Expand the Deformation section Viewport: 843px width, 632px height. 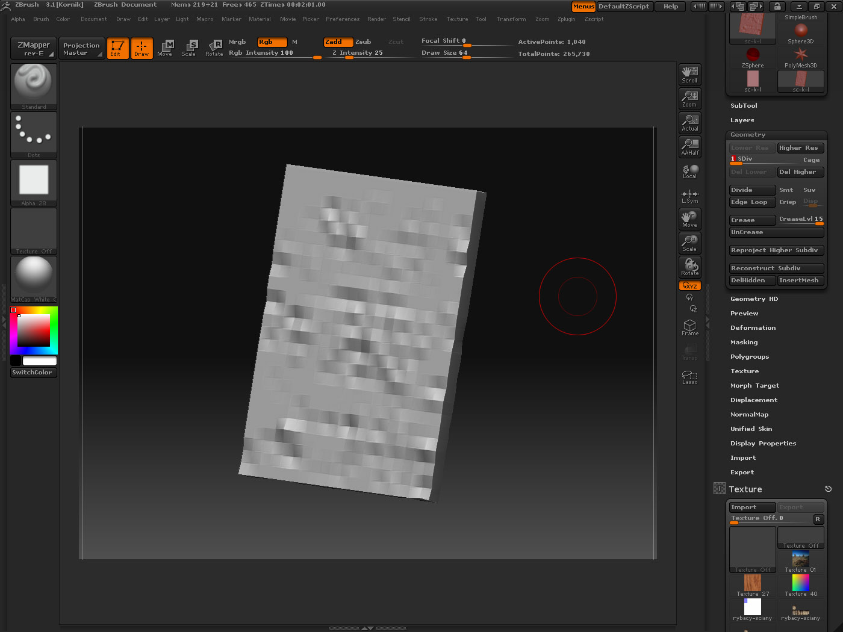pos(753,328)
